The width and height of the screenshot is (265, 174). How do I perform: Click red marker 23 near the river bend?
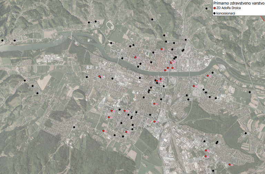[x=208, y=76]
